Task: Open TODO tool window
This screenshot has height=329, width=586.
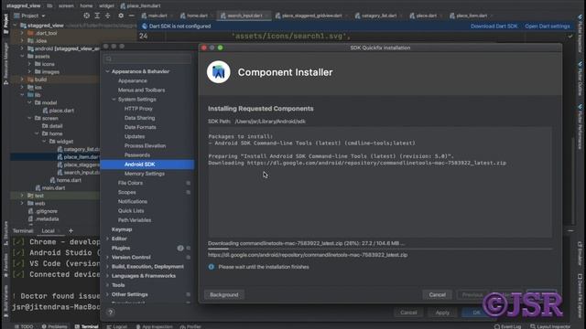Action: [24, 326]
